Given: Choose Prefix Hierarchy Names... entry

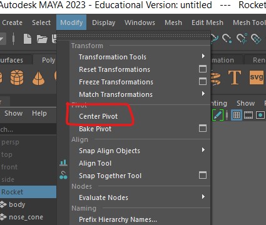Looking at the screenshot, I should point(118,219).
